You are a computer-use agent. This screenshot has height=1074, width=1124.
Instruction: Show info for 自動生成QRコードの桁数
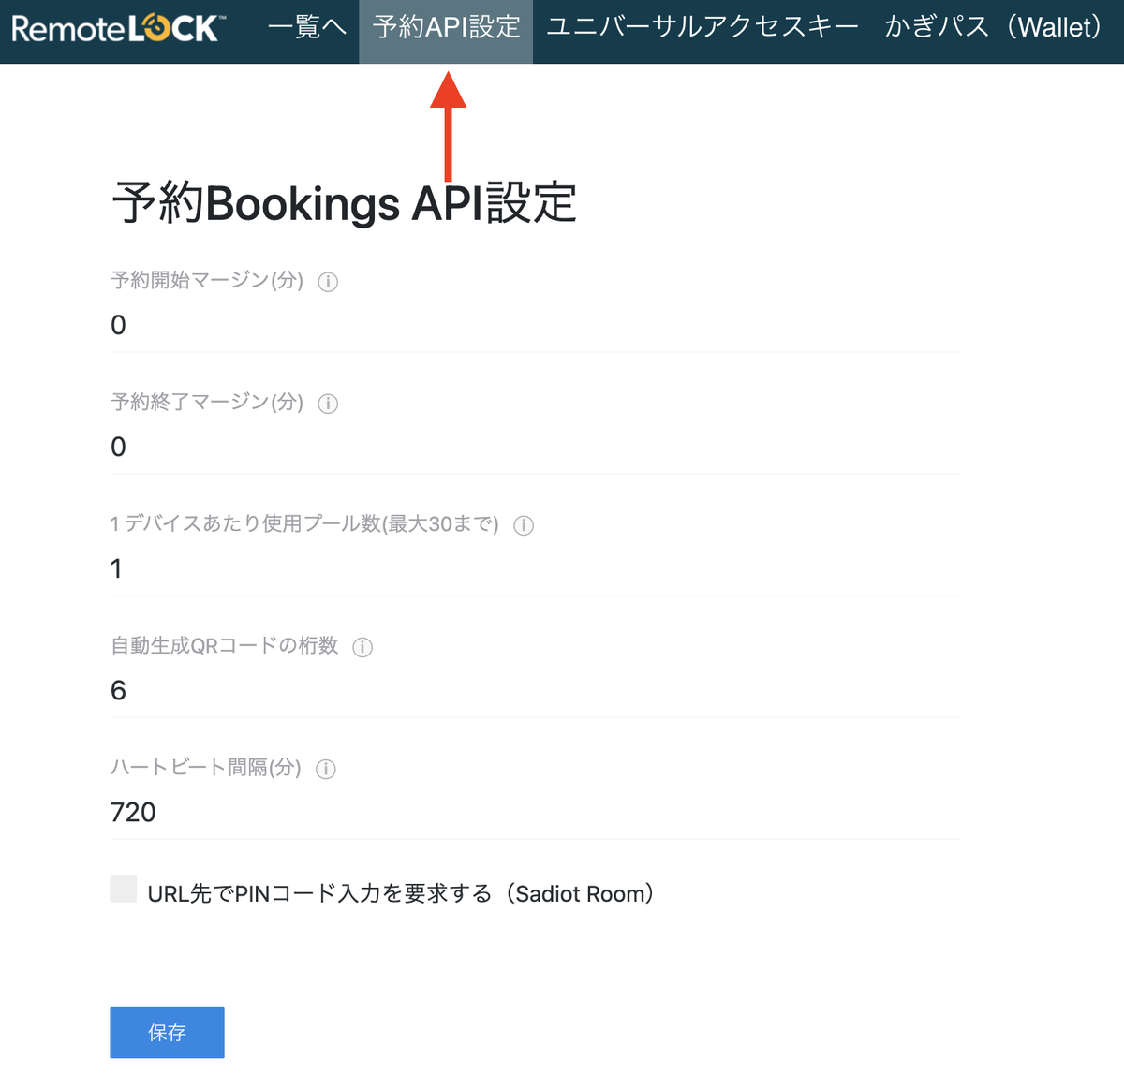[x=362, y=647]
